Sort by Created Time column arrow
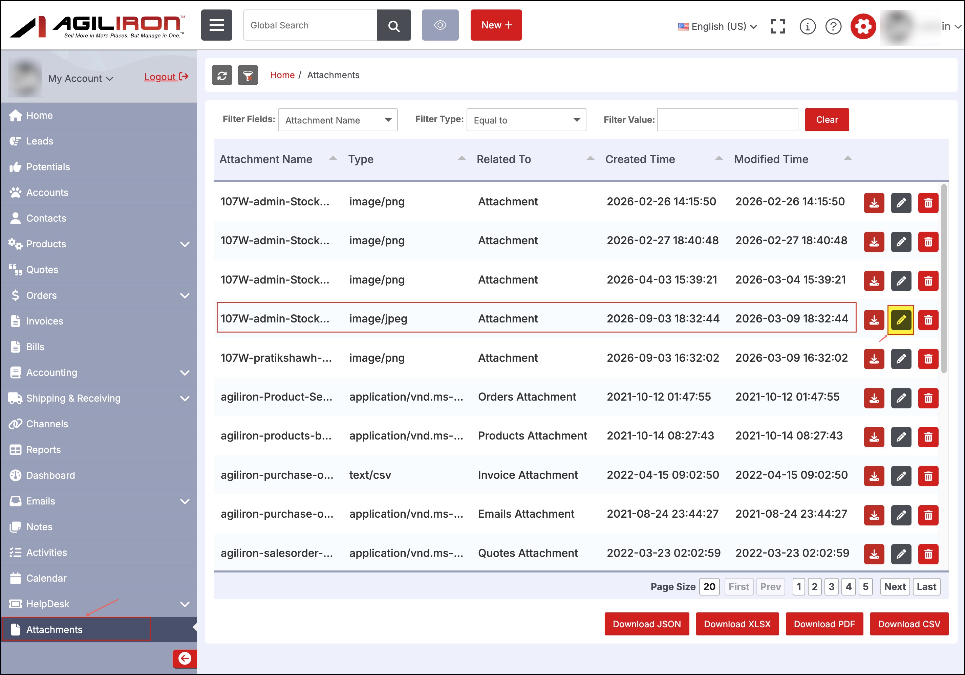The width and height of the screenshot is (965, 675). tap(719, 158)
